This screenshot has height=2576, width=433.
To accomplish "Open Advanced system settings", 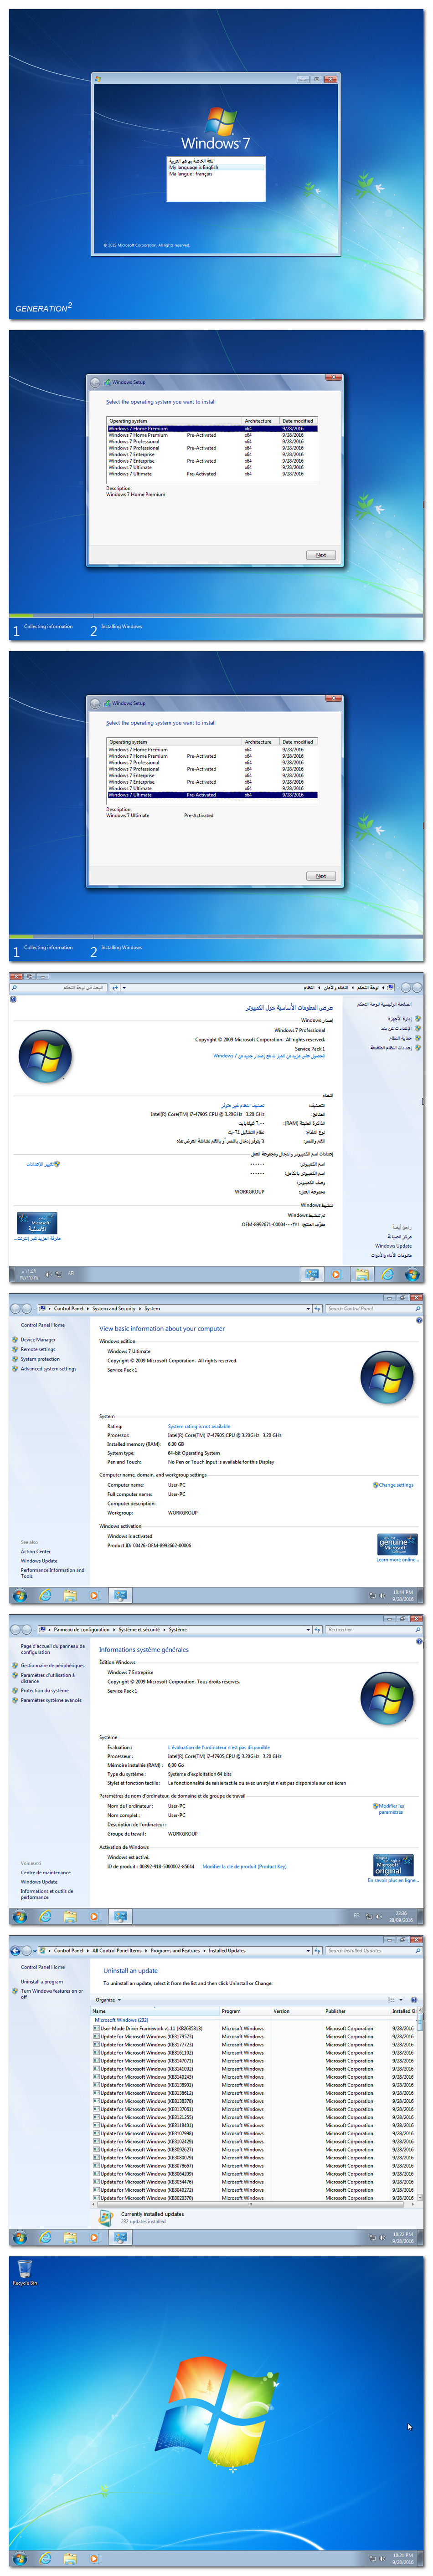I will 48,1368.
